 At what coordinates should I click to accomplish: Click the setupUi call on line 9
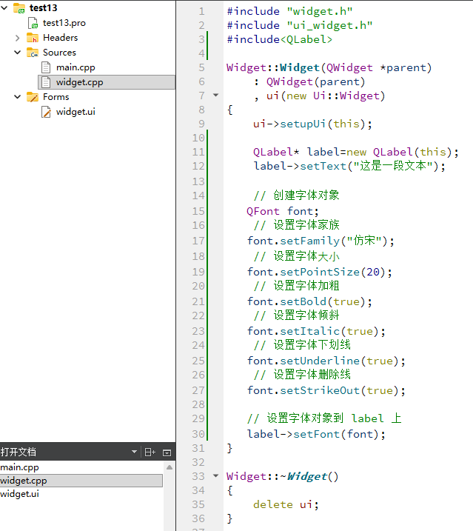pos(303,124)
